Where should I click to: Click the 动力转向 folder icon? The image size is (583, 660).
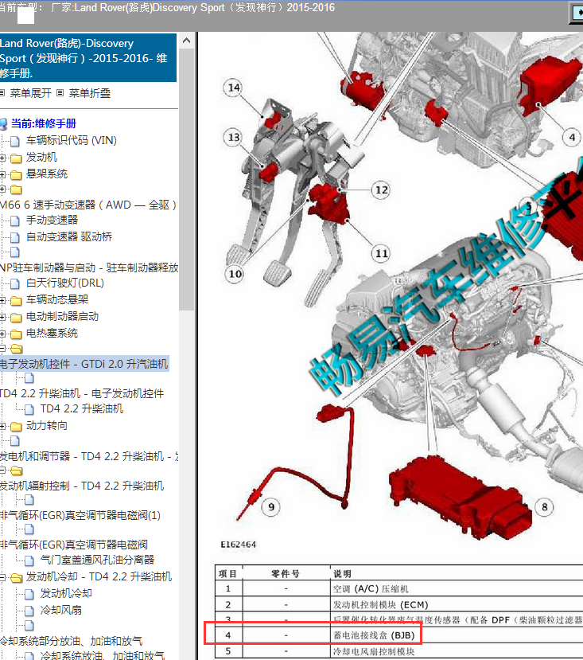pyautogui.click(x=16, y=427)
